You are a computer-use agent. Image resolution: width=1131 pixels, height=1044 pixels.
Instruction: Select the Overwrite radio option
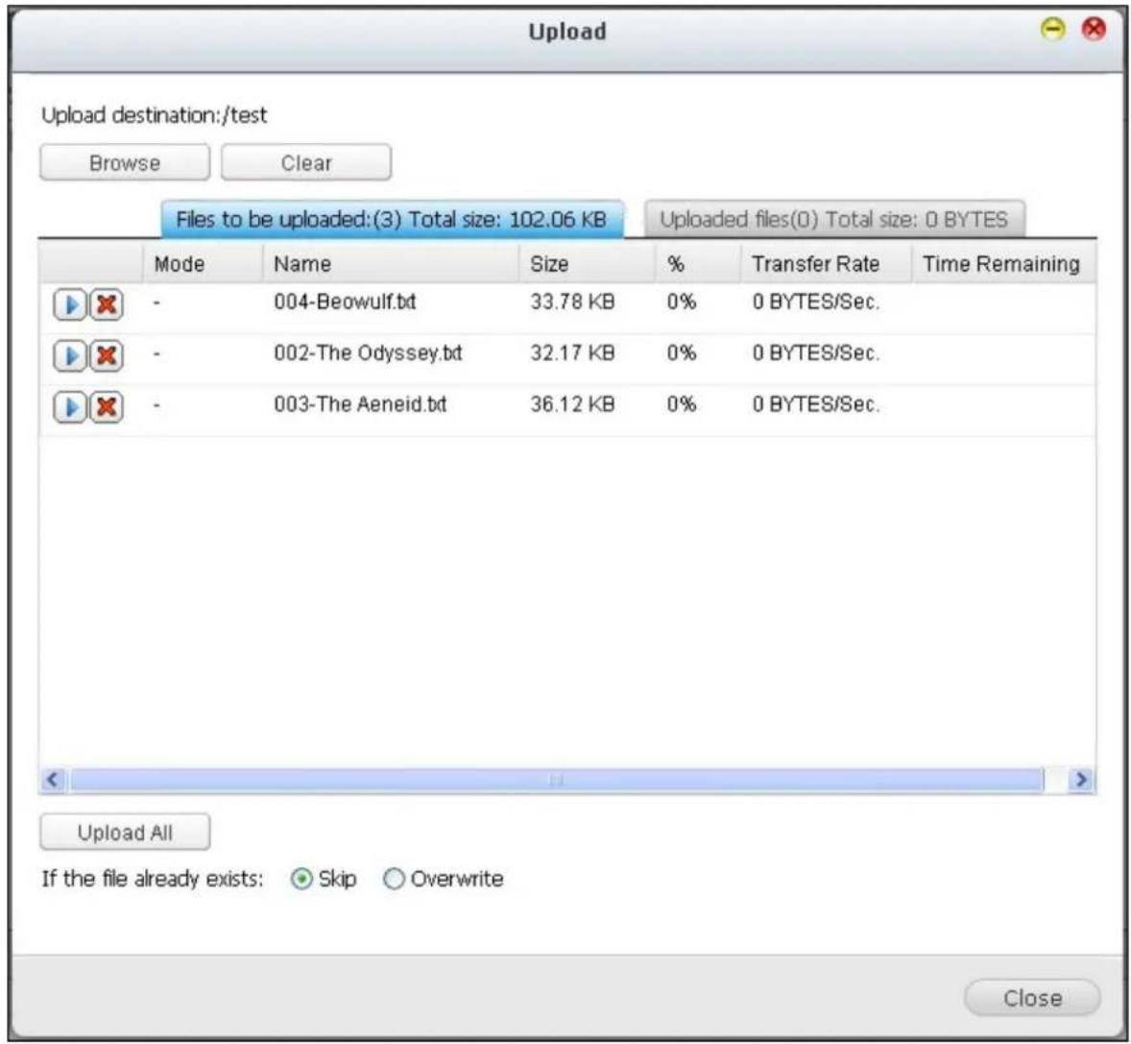394,879
